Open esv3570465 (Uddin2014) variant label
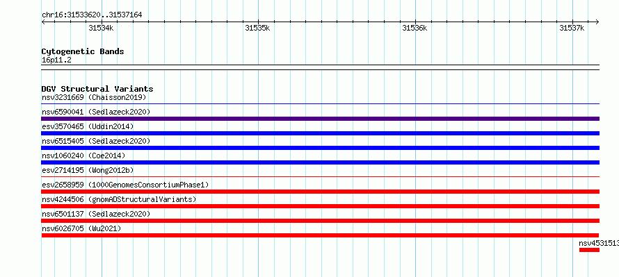The height and width of the screenshot is (277, 619). 88,126
